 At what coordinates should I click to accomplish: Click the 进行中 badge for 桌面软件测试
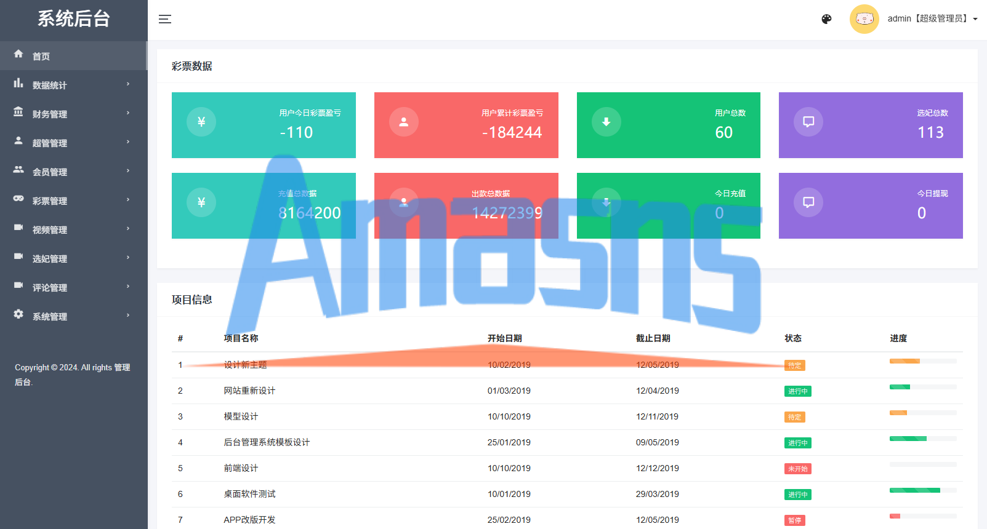coord(798,495)
